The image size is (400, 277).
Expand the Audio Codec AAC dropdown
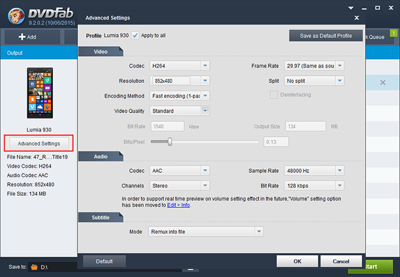205,171
